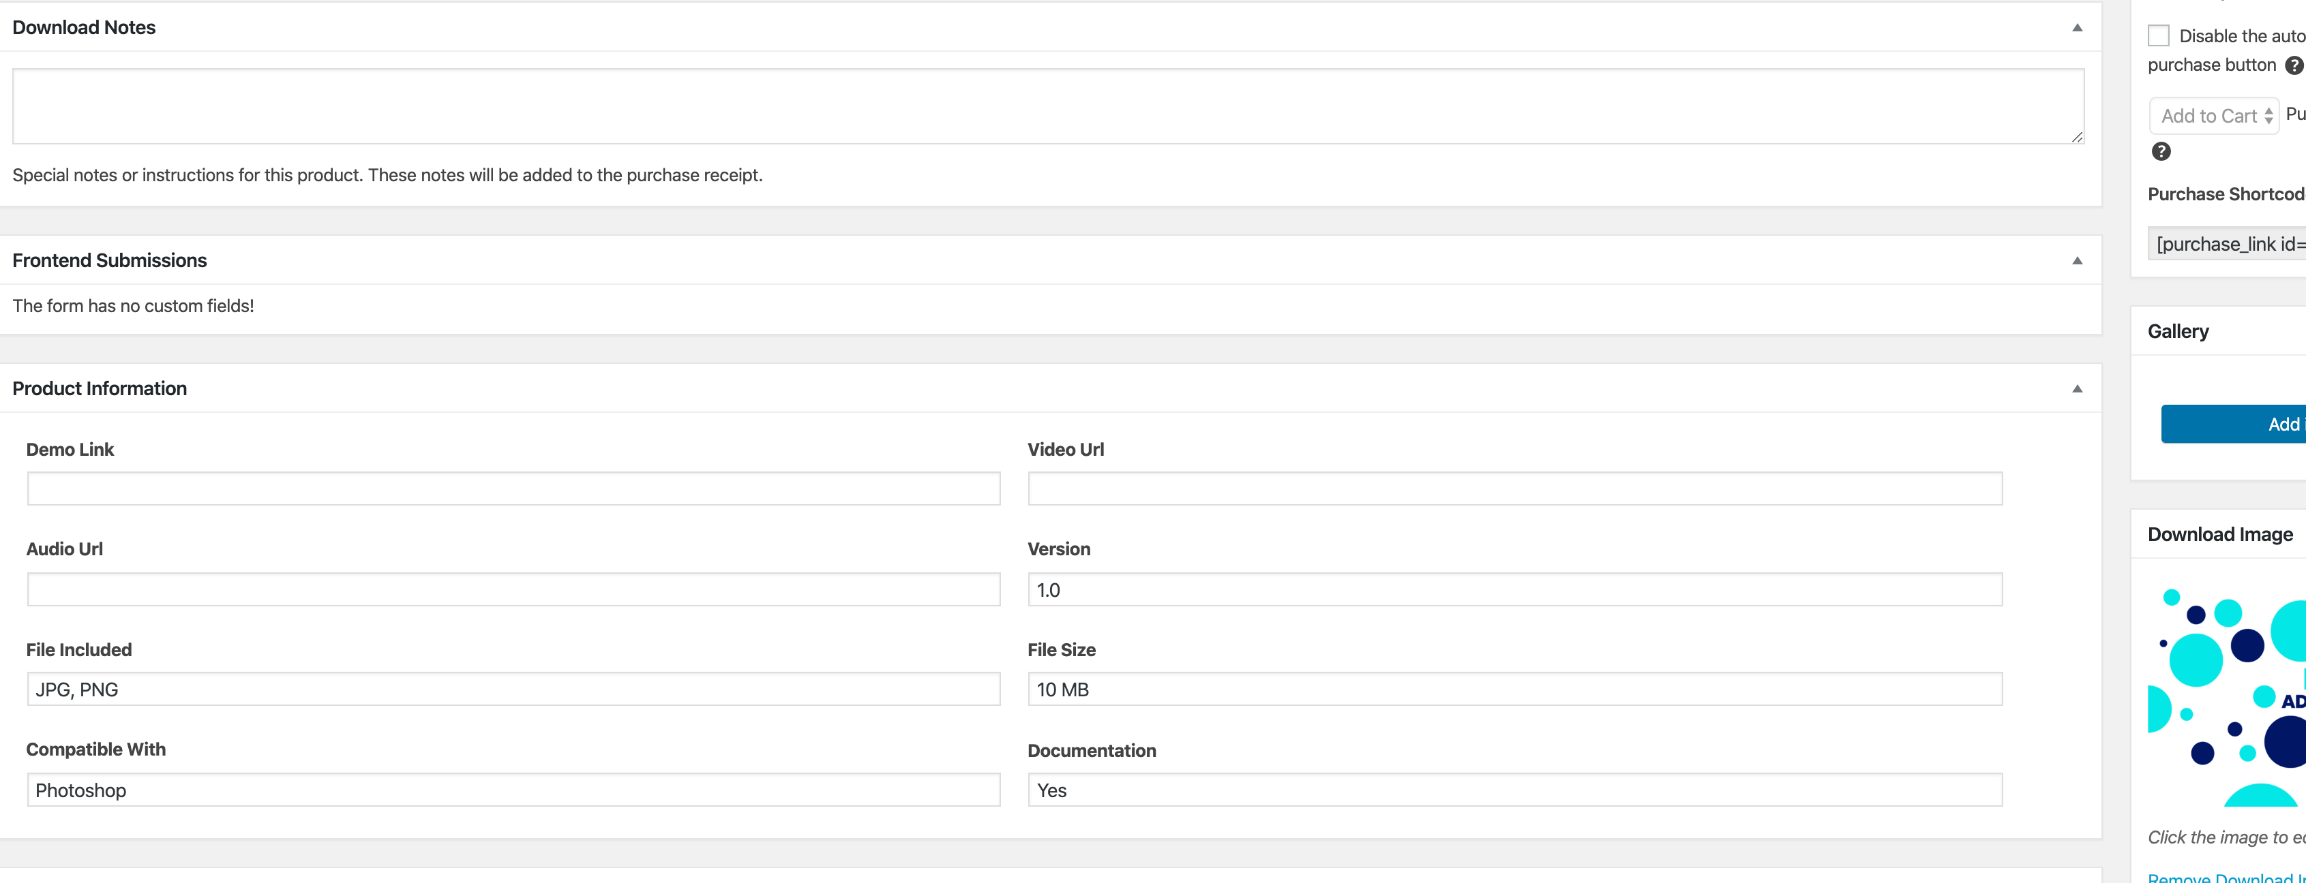This screenshot has width=2306, height=883.
Task: Collapse the Product Information panel arrow
Action: pyautogui.click(x=2077, y=388)
